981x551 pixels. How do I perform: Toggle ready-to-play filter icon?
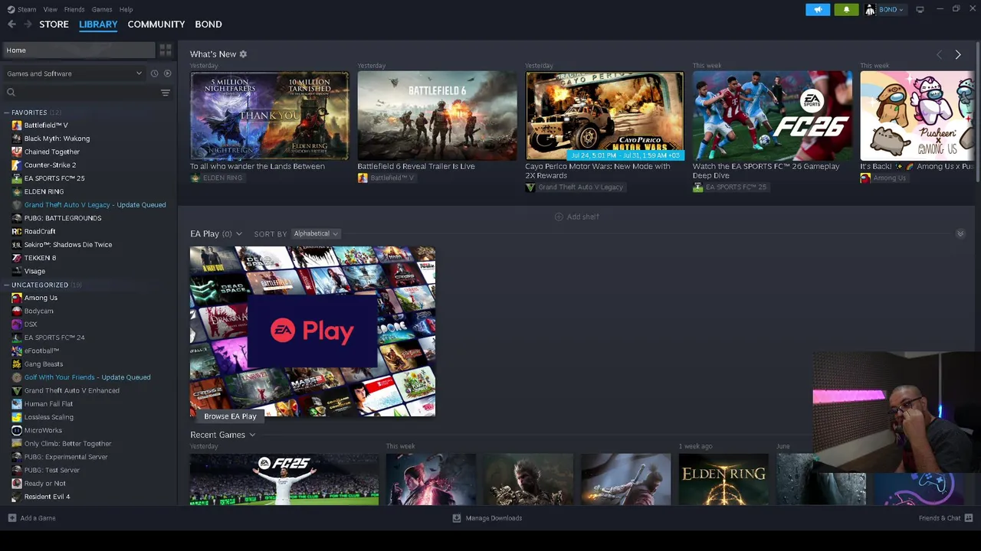[x=168, y=73]
